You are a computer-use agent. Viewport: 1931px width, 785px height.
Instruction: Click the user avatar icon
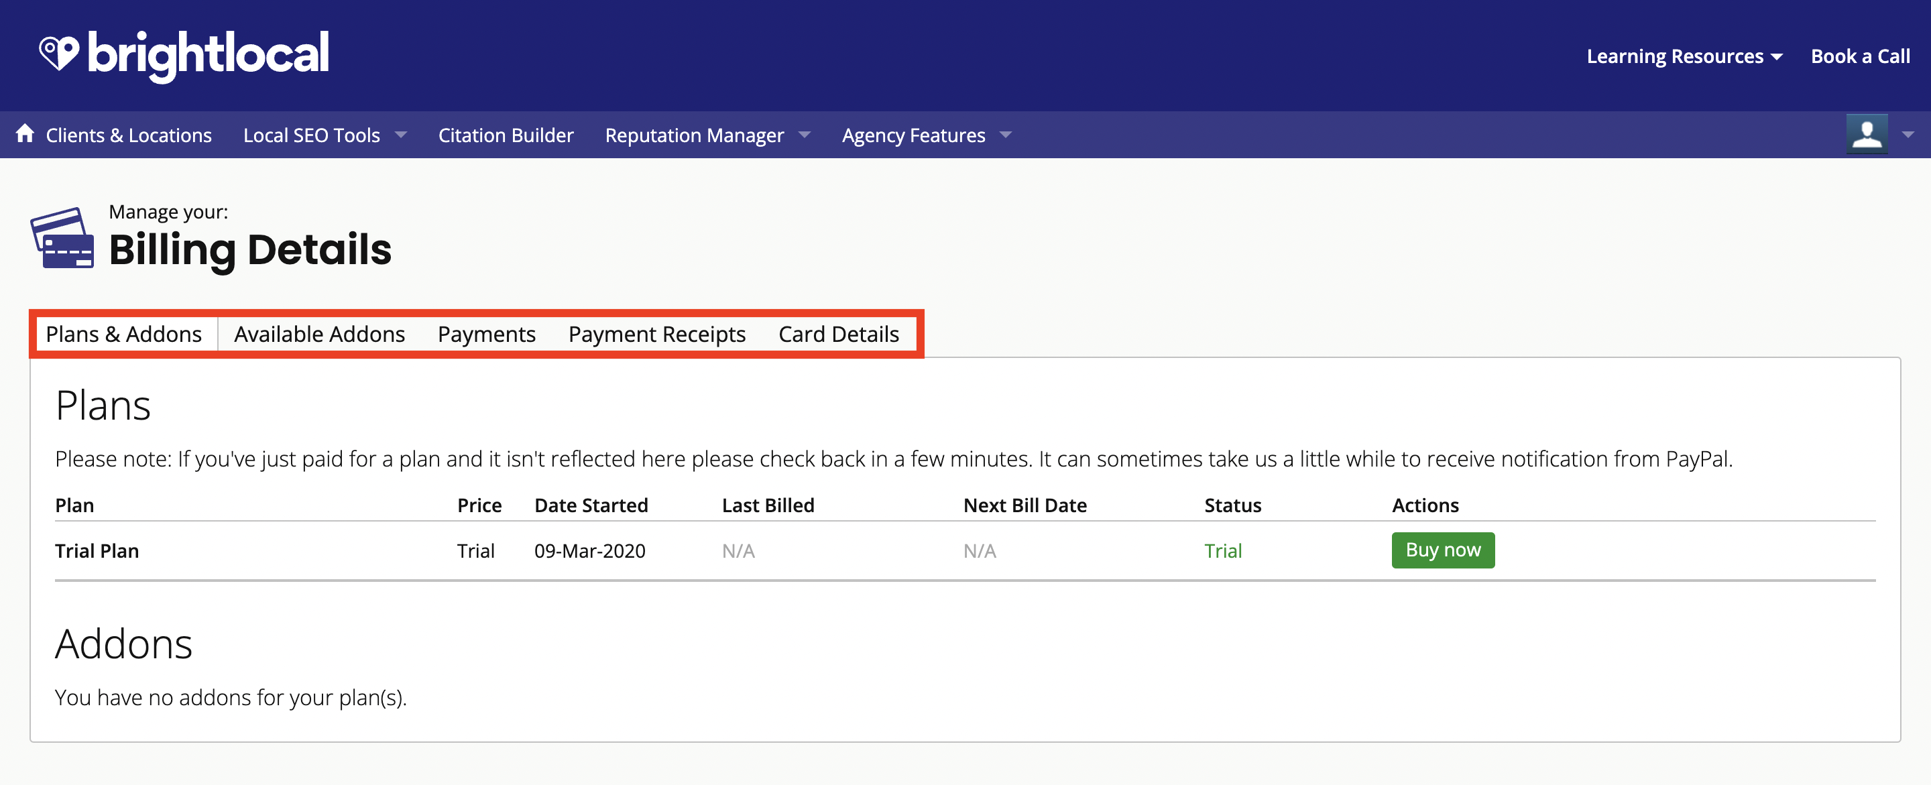tap(1867, 134)
